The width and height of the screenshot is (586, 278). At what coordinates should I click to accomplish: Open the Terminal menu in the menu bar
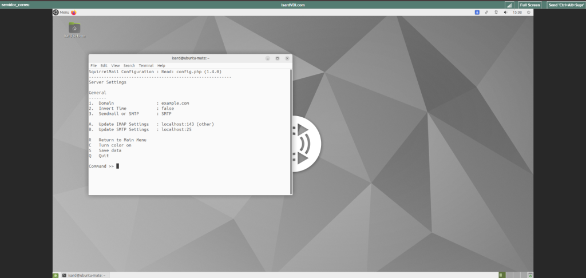146,65
